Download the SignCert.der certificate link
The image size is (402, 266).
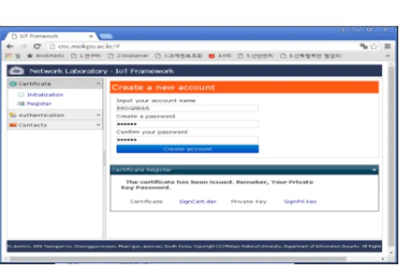(198, 202)
